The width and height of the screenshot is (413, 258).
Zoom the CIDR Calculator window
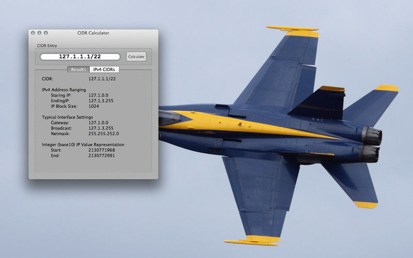[x=46, y=33]
